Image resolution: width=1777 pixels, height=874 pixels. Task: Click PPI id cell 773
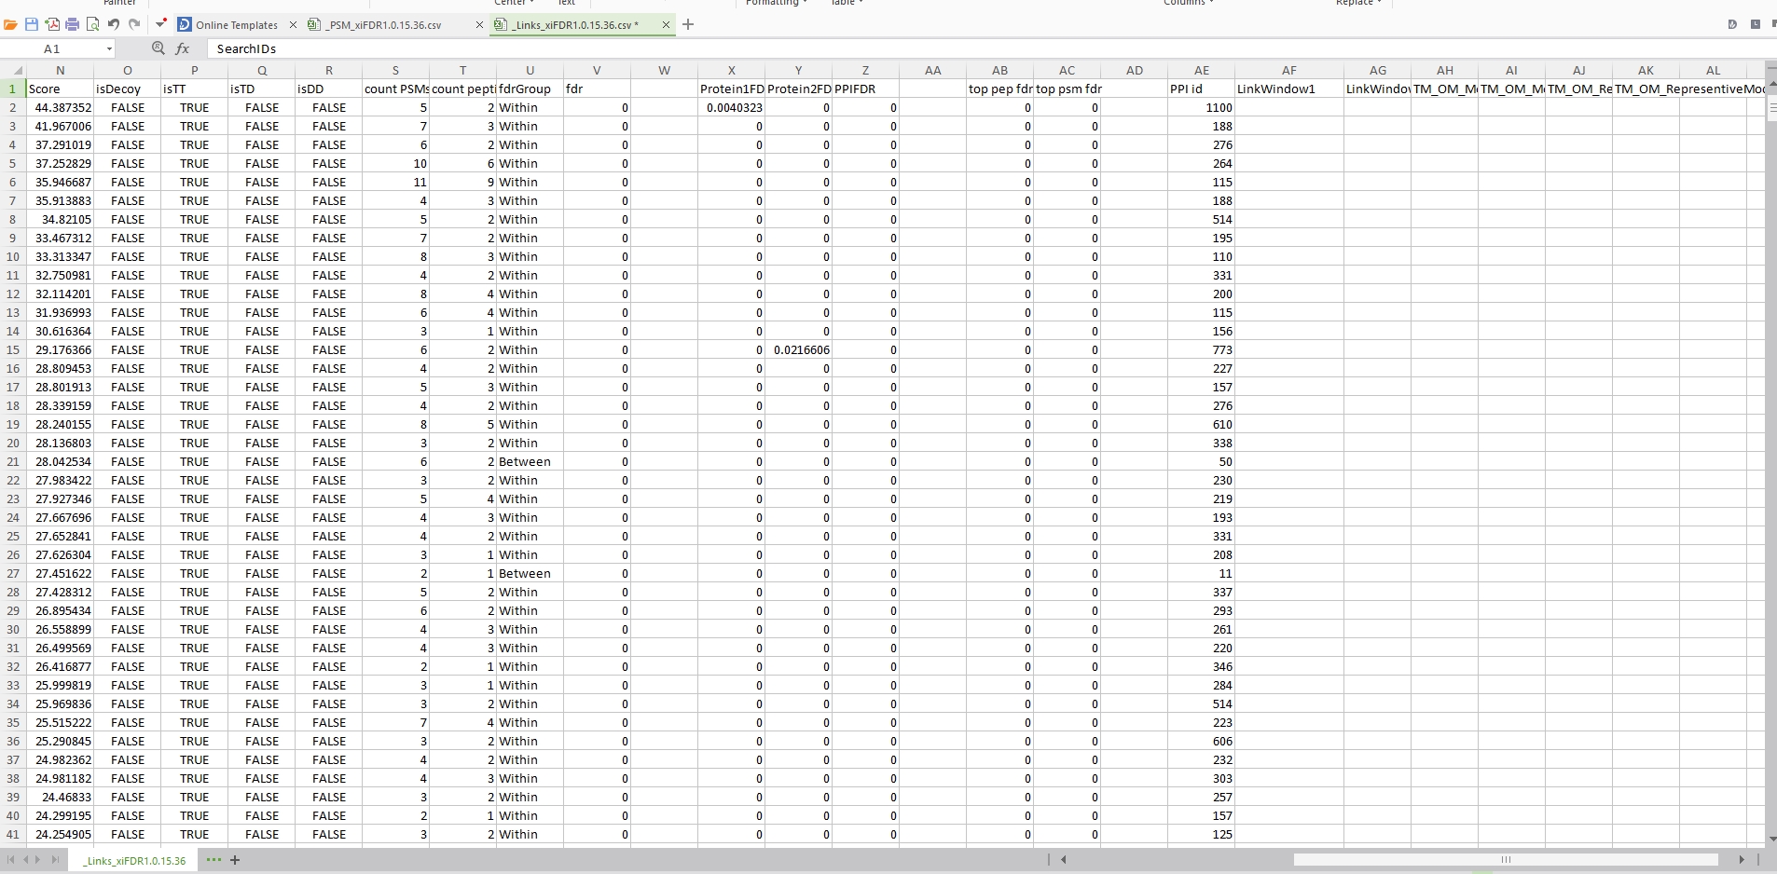(1201, 350)
